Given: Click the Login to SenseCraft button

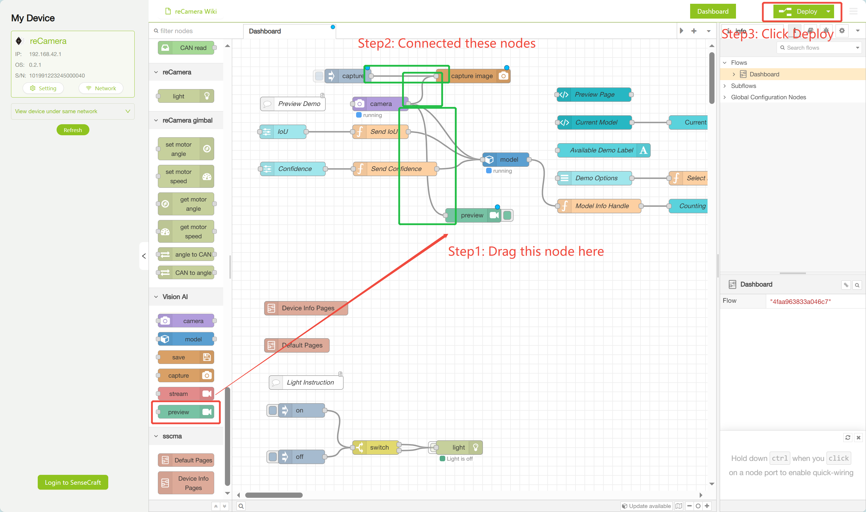Looking at the screenshot, I should tap(73, 482).
